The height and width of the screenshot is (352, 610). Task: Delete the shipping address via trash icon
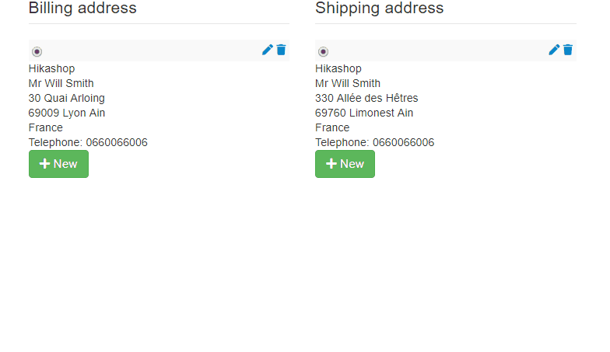pyautogui.click(x=568, y=50)
